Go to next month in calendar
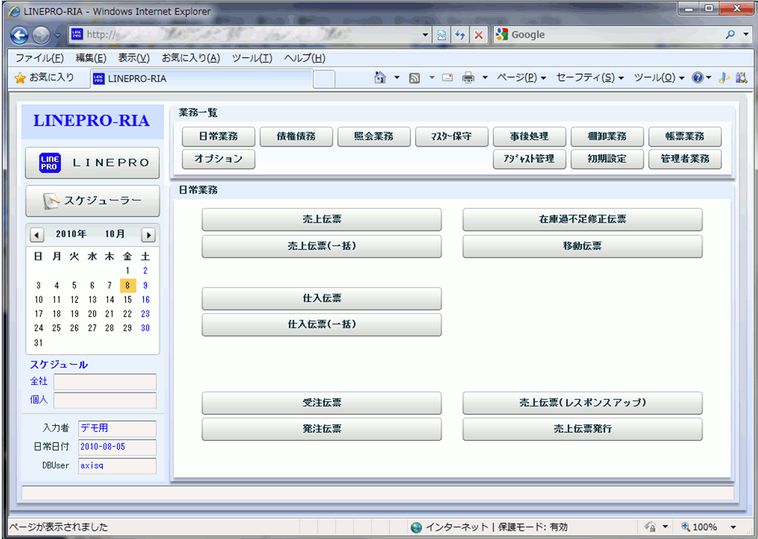758x539 pixels. pyautogui.click(x=148, y=235)
